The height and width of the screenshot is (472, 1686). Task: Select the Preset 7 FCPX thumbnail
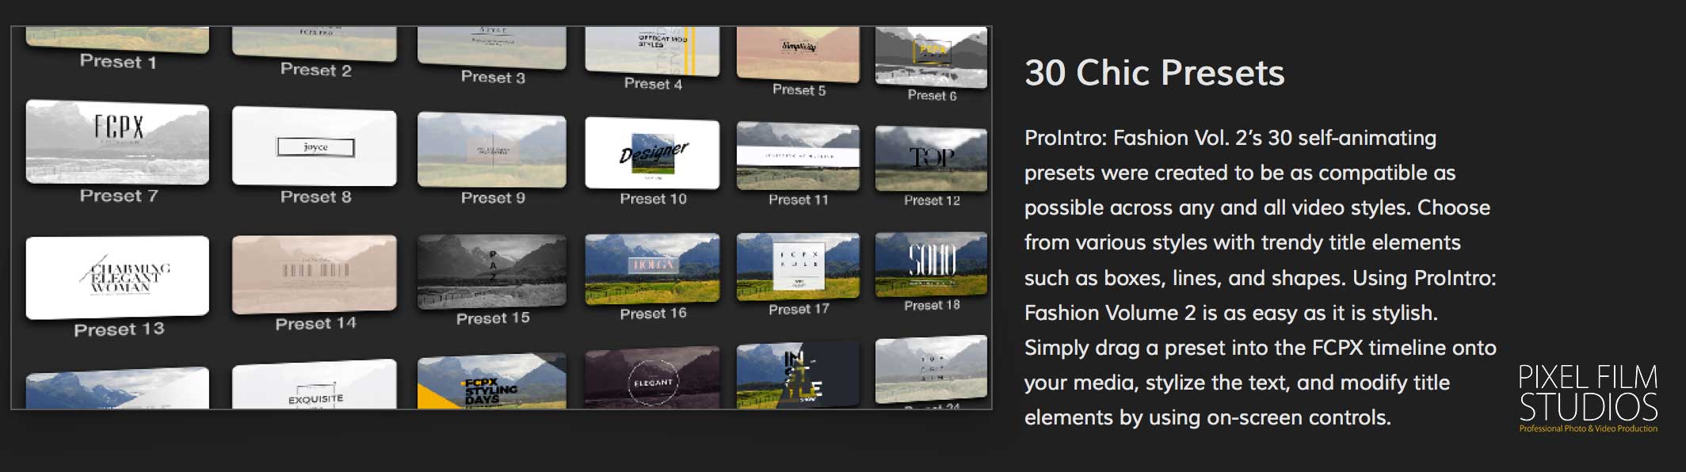117,142
